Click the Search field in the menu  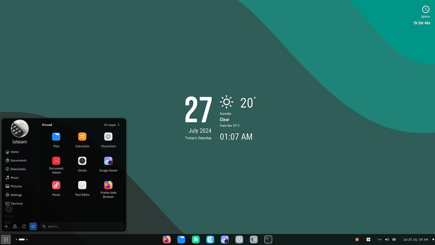tap(82, 226)
